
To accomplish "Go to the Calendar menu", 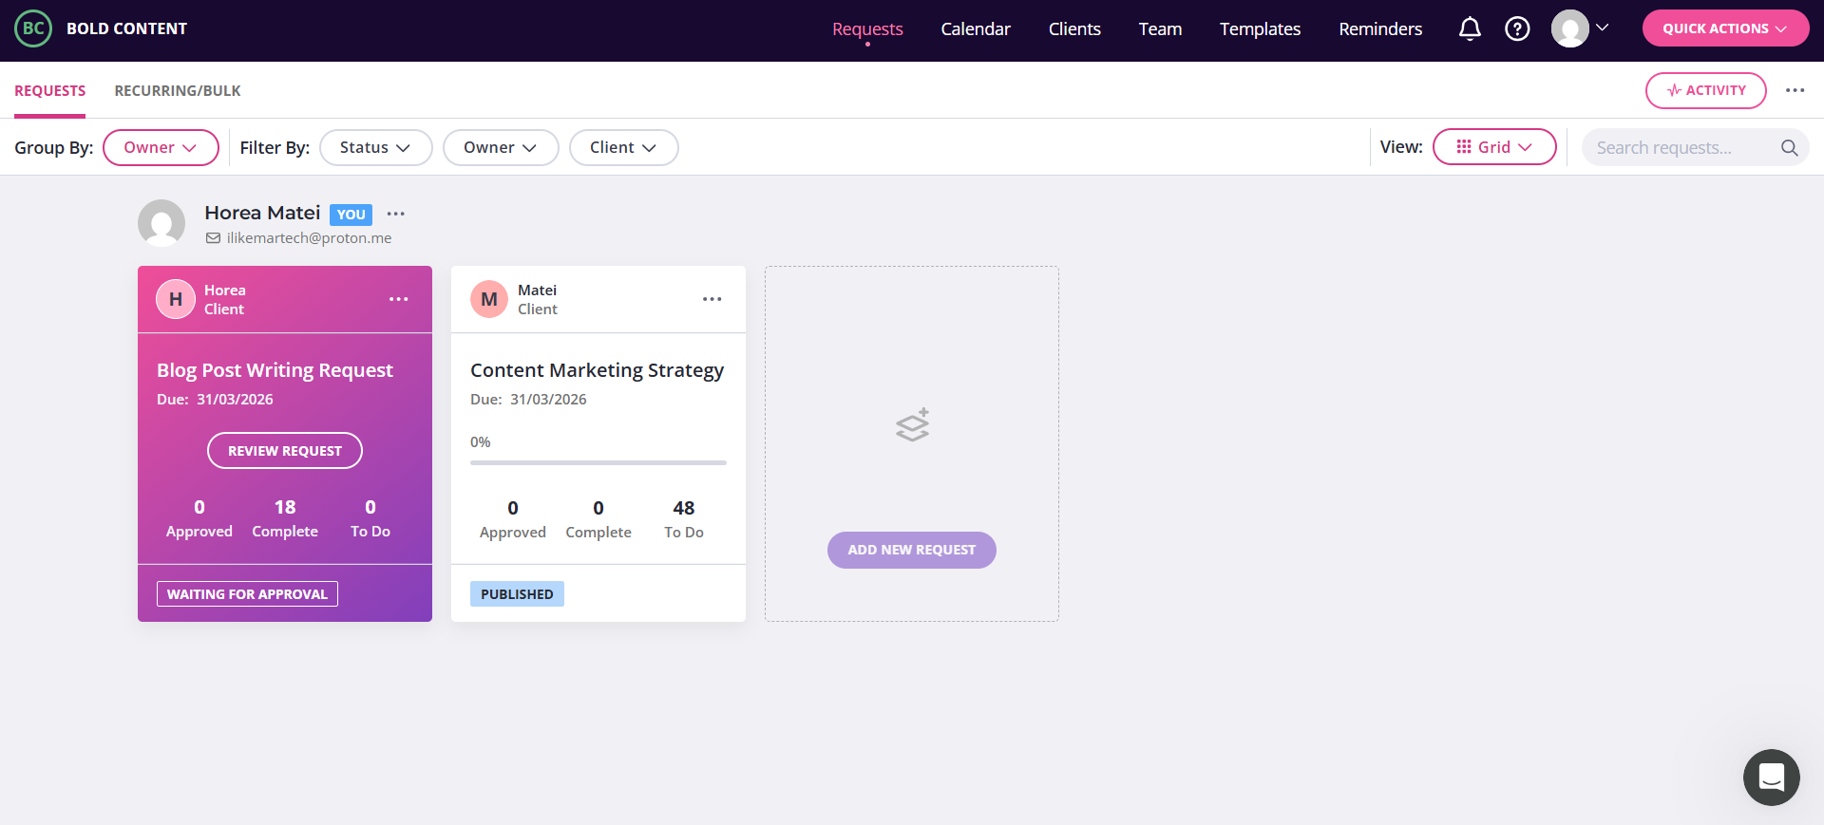I will coord(976,28).
